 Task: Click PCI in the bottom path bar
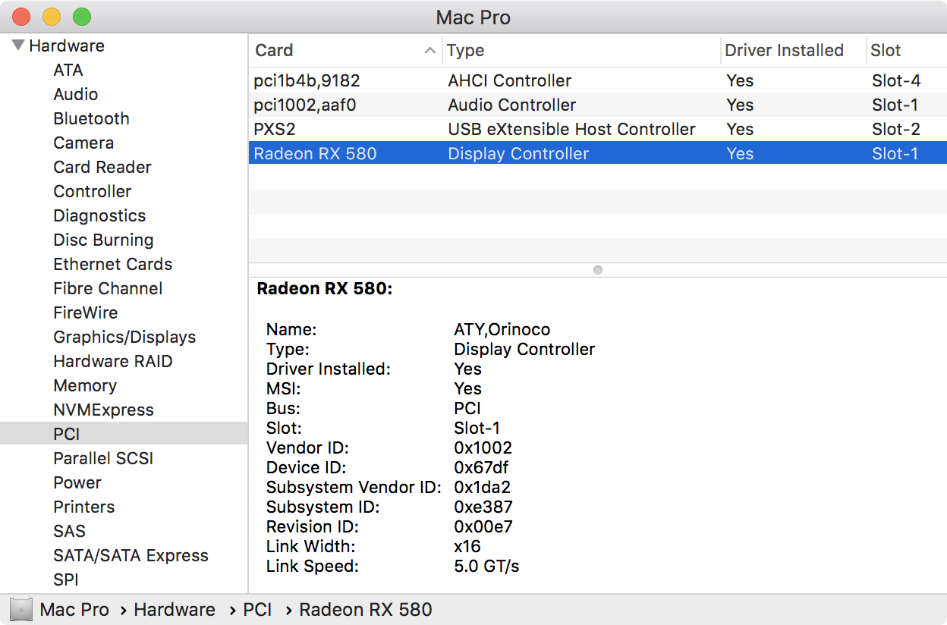(257, 609)
